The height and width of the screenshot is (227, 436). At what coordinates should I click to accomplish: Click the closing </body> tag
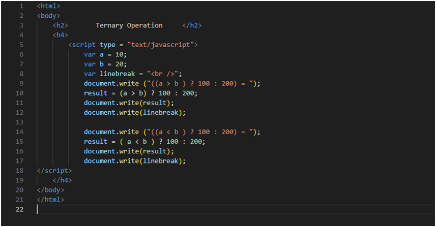tap(50, 190)
